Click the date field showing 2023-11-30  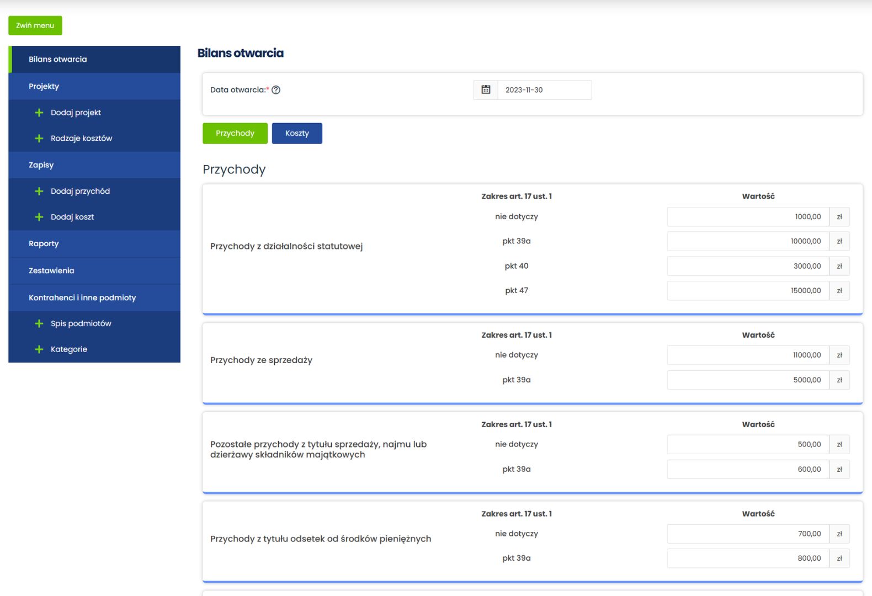pos(544,90)
